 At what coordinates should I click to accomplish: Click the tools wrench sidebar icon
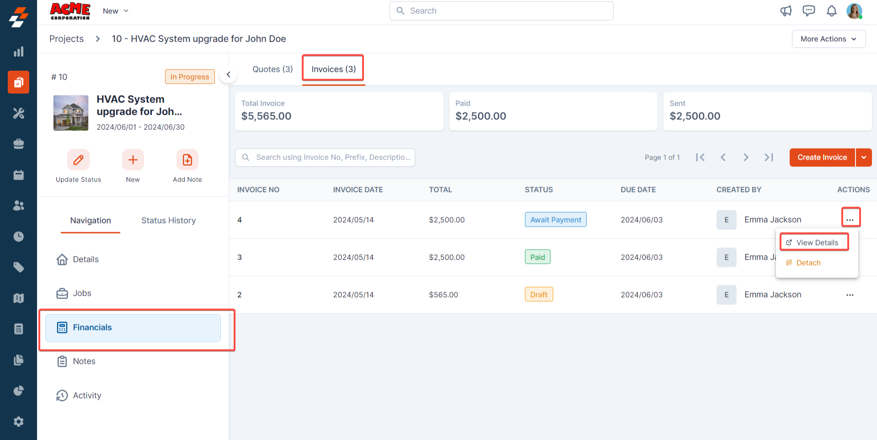click(18, 113)
